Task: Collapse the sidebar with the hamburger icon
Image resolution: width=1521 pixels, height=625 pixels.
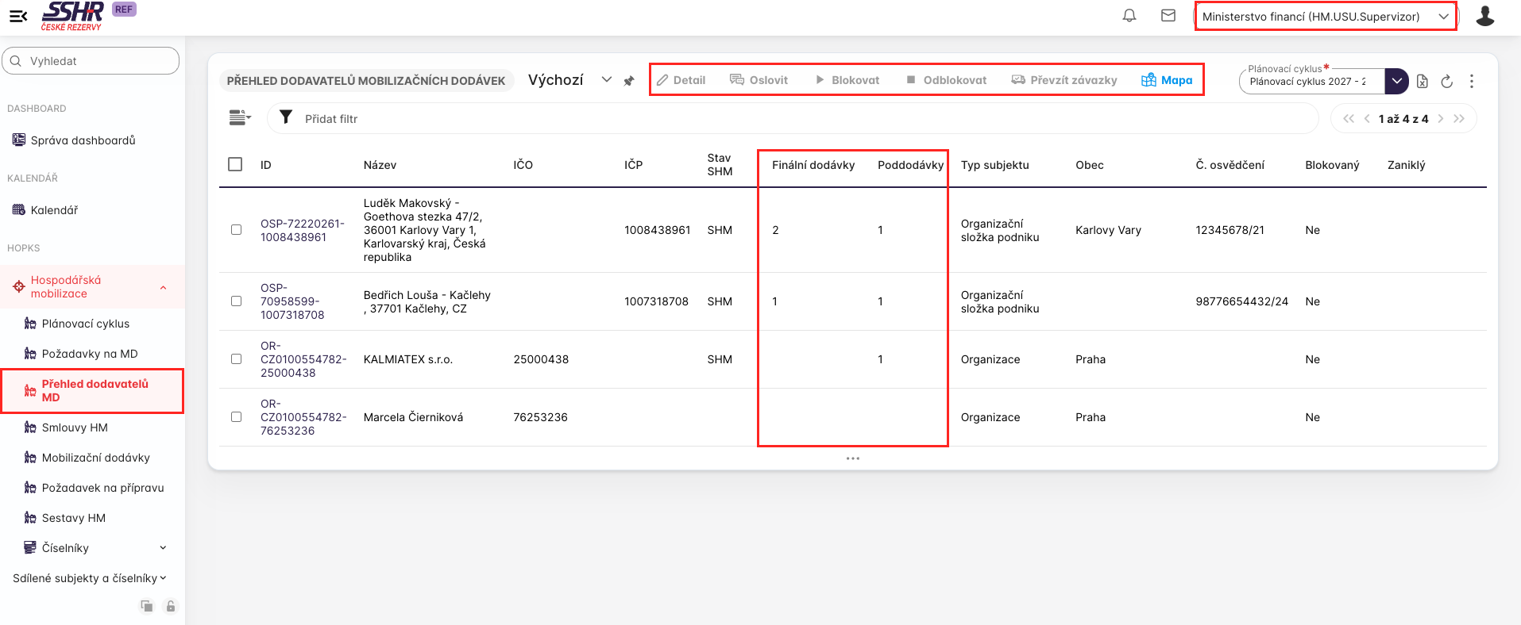Action: click(x=18, y=16)
